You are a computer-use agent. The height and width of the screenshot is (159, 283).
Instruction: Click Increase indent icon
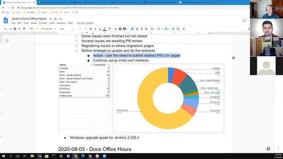178,29
